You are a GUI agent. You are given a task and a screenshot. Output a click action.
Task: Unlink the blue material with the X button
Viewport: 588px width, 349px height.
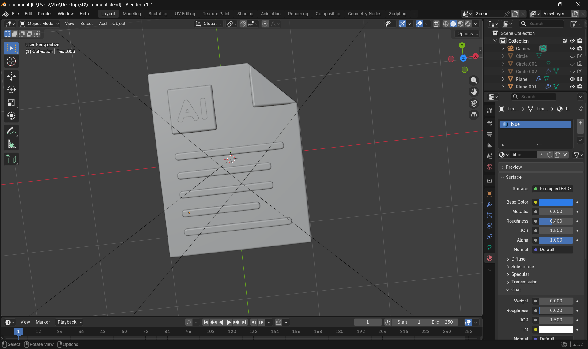pos(565,155)
